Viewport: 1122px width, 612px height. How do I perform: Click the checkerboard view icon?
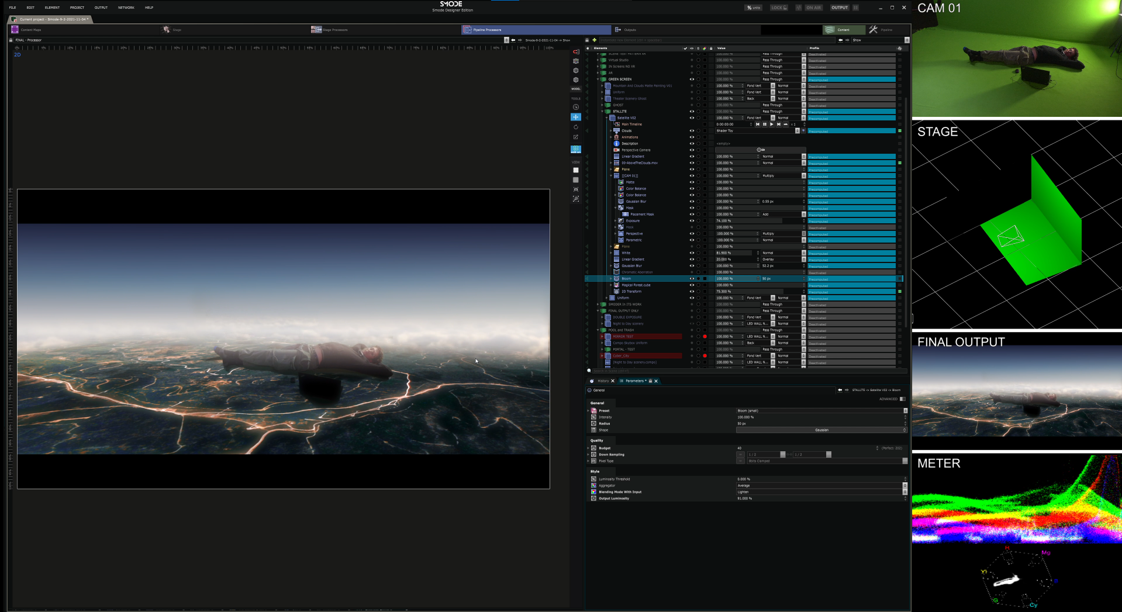tap(576, 170)
